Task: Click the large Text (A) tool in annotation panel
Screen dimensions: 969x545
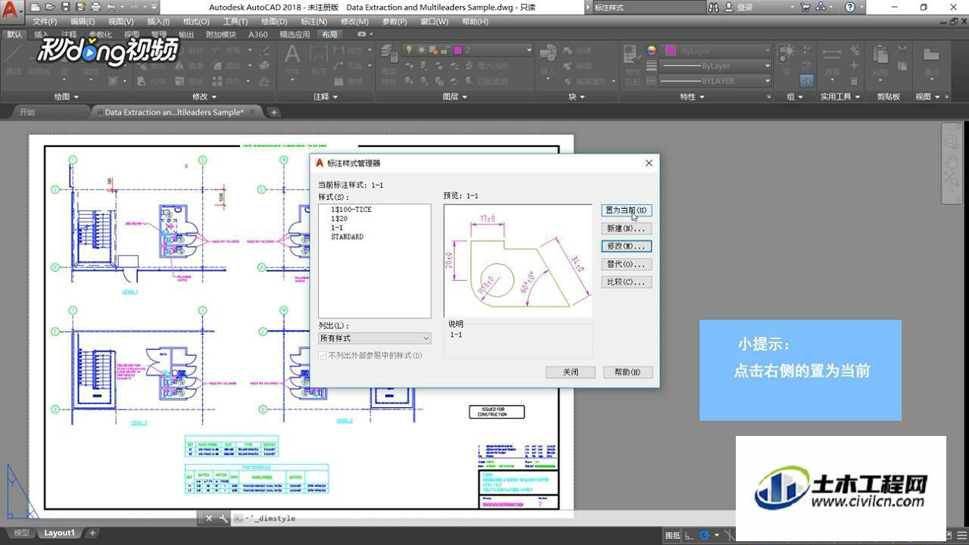Action: pyautogui.click(x=292, y=54)
